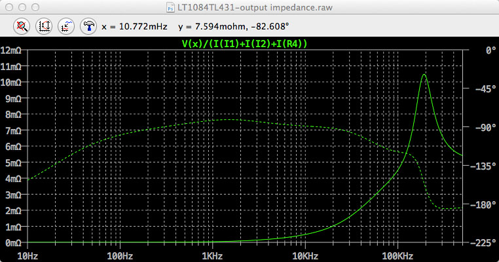Screen dimensions: 499x262
Task: Open the hammer control panel icon
Action: (x=88, y=26)
